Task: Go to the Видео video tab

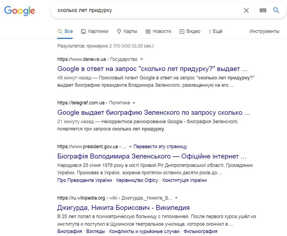Action: pos(190,32)
